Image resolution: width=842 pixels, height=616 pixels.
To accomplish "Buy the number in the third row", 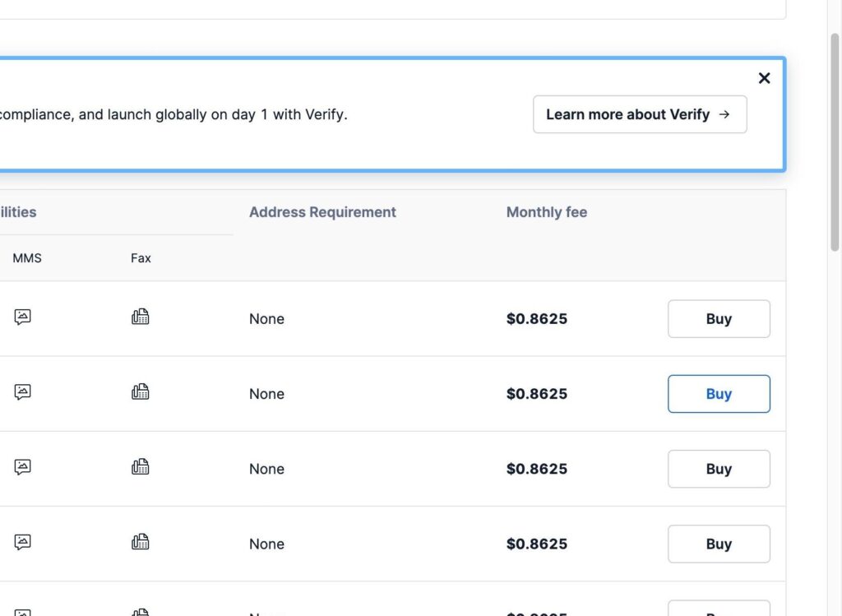I will tap(718, 469).
